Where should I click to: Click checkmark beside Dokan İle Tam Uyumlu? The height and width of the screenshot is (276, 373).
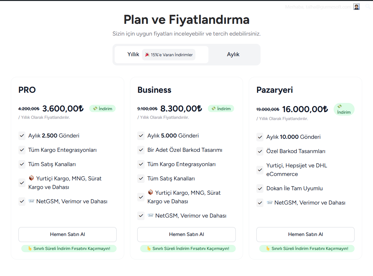pos(260,188)
